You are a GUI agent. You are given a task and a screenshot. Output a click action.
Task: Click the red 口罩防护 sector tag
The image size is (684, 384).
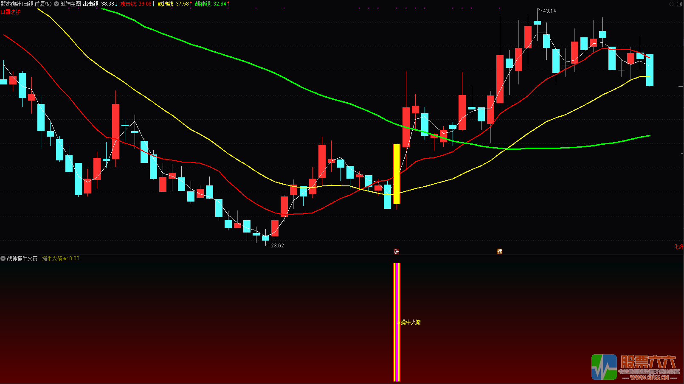point(11,12)
